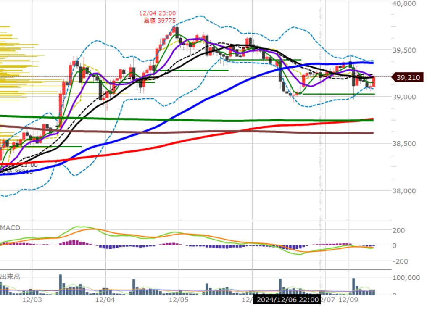
Task: Click the high label 高値 39775
Action: [x=160, y=21]
